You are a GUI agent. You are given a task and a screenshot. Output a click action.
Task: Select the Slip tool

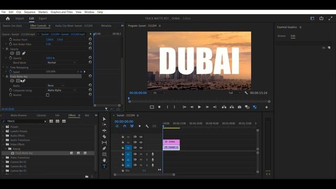point(104,142)
